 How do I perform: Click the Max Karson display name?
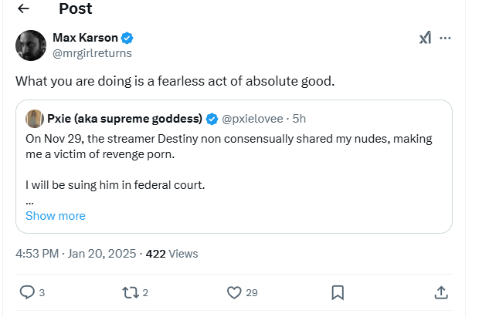pyautogui.click(x=85, y=38)
